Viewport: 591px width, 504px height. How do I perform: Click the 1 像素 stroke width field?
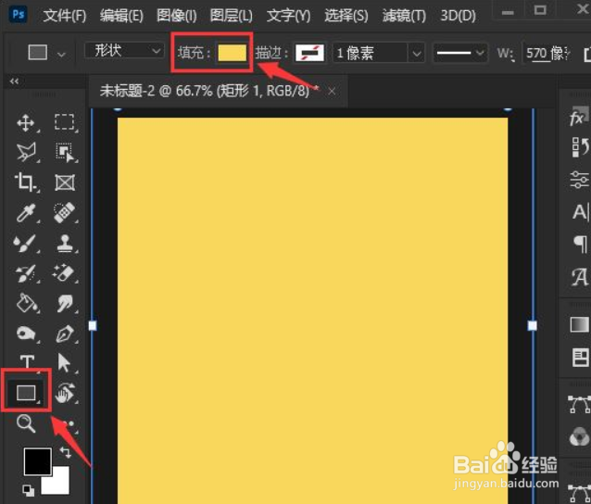(x=370, y=53)
